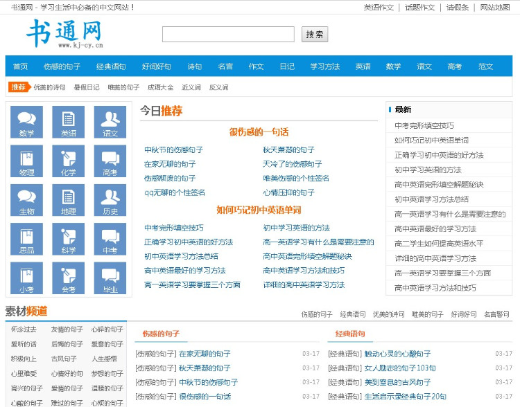Open 好词好句 in the navigation bar
The image size is (520, 407).
click(157, 66)
